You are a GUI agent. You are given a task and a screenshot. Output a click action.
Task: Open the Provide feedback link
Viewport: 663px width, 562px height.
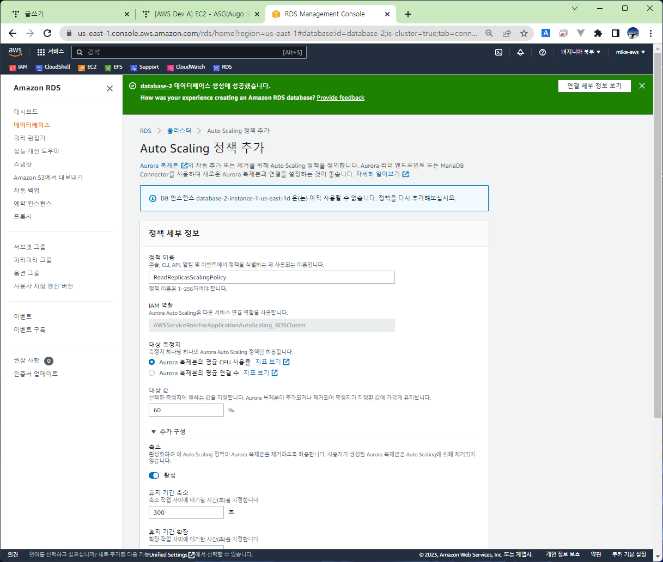[x=340, y=98]
